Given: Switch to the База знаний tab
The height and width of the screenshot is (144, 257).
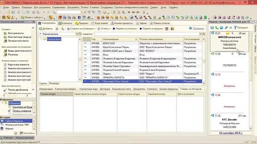Looking at the screenshot, I should 100,23.
